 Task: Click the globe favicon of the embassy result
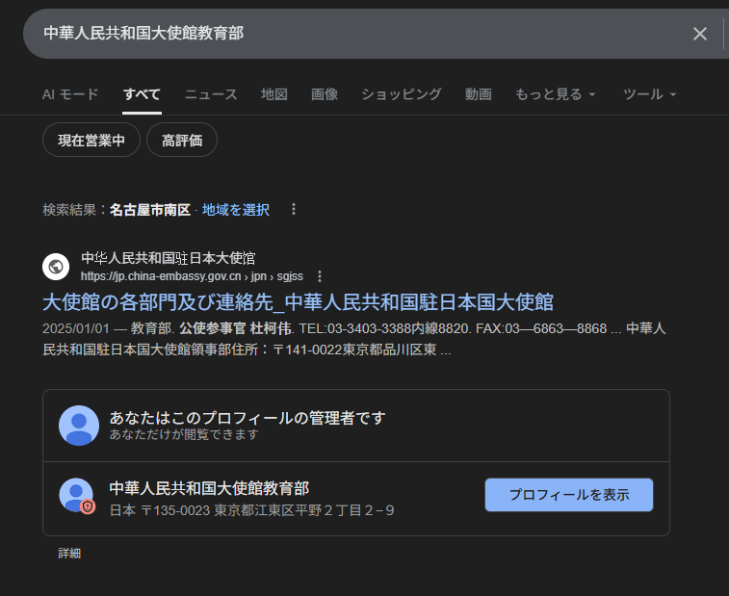pos(56,267)
